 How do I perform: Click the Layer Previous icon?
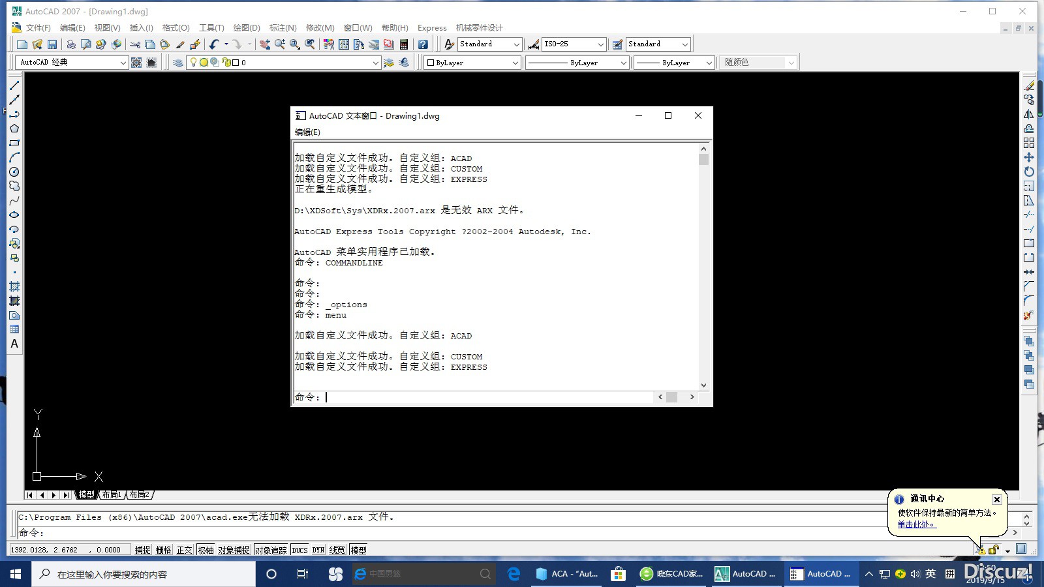pos(404,63)
